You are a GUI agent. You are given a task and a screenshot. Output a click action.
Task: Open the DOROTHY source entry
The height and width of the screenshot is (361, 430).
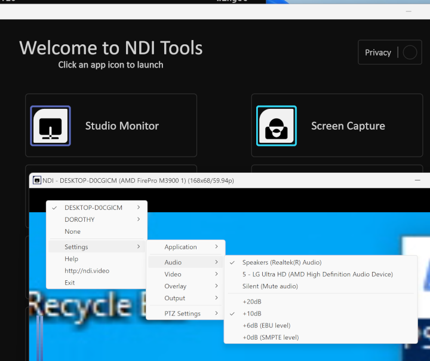click(x=97, y=219)
